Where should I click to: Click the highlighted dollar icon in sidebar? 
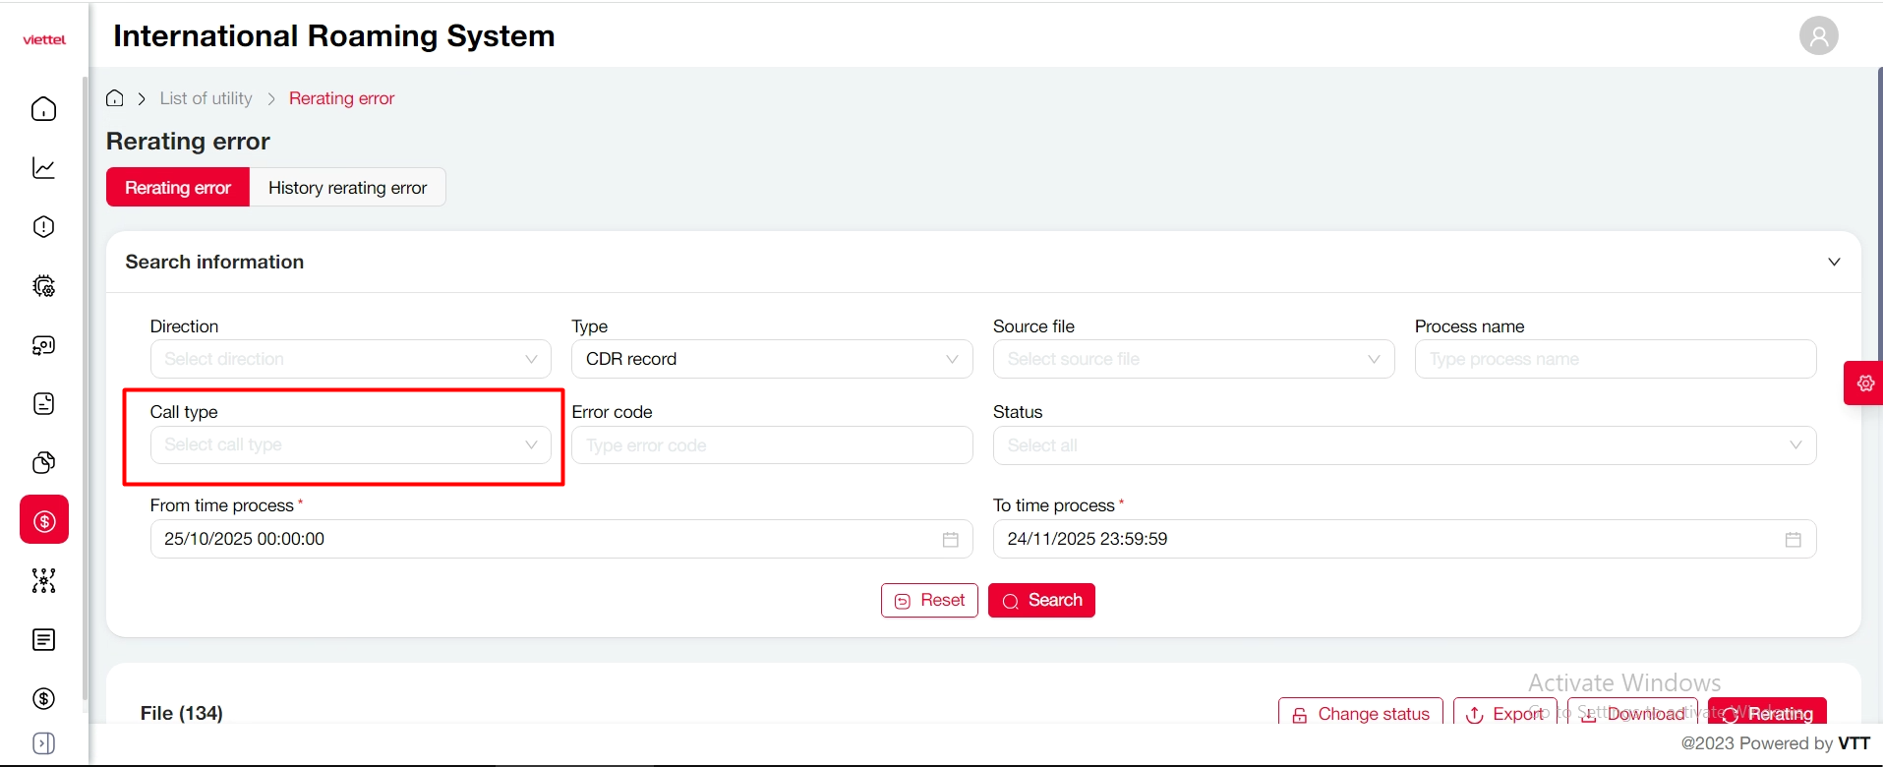tap(44, 521)
